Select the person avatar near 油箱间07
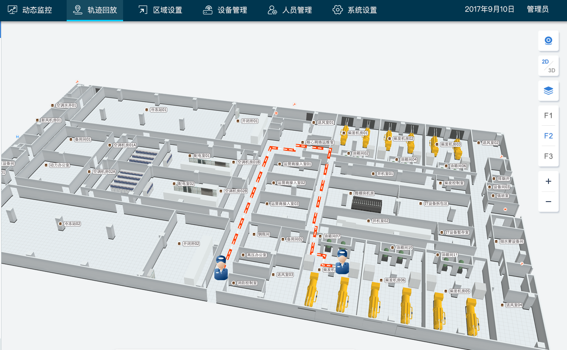Viewport: 567px width, 350px height. click(x=342, y=262)
